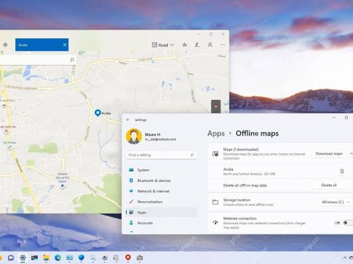Delete the Aruba map with trash icon
Viewport: 353px width, 264px height.
tap(342, 171)
